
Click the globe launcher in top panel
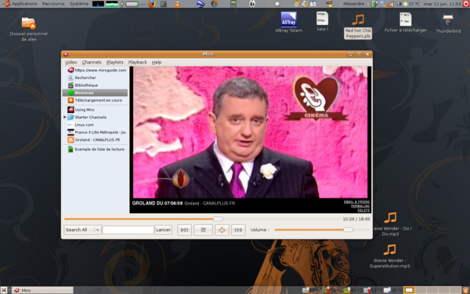point(201,4)
